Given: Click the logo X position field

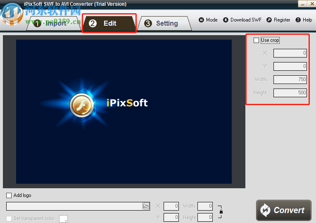Looking at the screenshot, I should [171, 206].
